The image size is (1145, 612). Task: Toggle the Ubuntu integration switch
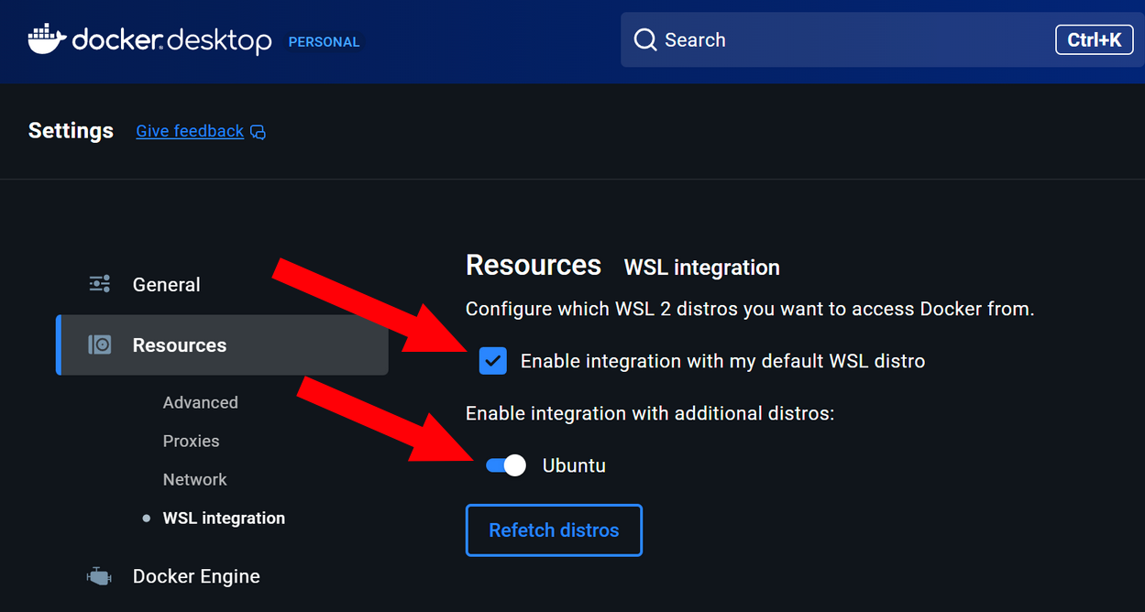click(x=506, y=465)
